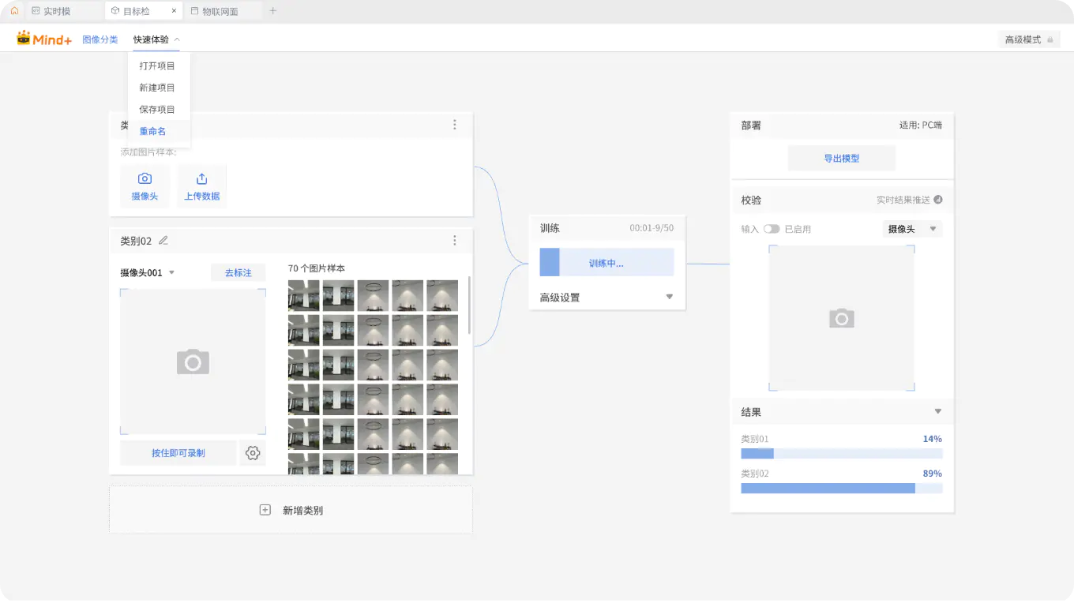1074x603 pixels.
Task: Expand the 摄像头001 source dropdown
Action: [171, 273]
